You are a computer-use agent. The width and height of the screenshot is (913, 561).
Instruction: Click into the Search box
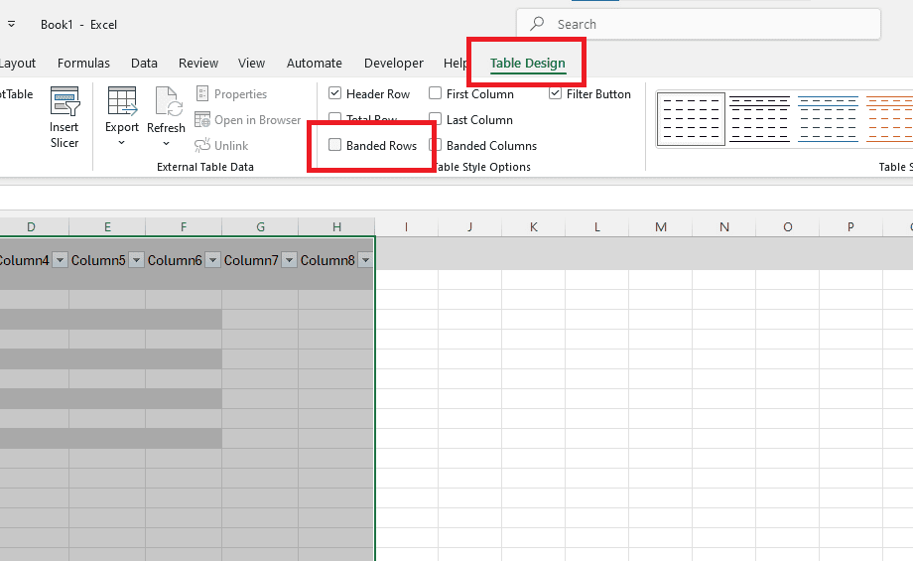click(x=698, y=24)
